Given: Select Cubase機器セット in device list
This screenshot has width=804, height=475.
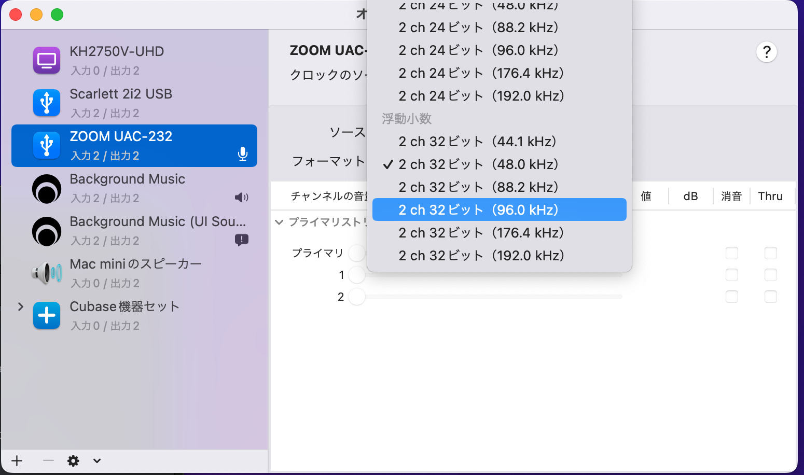Looking at the screenshot, I should click(134, 316).
